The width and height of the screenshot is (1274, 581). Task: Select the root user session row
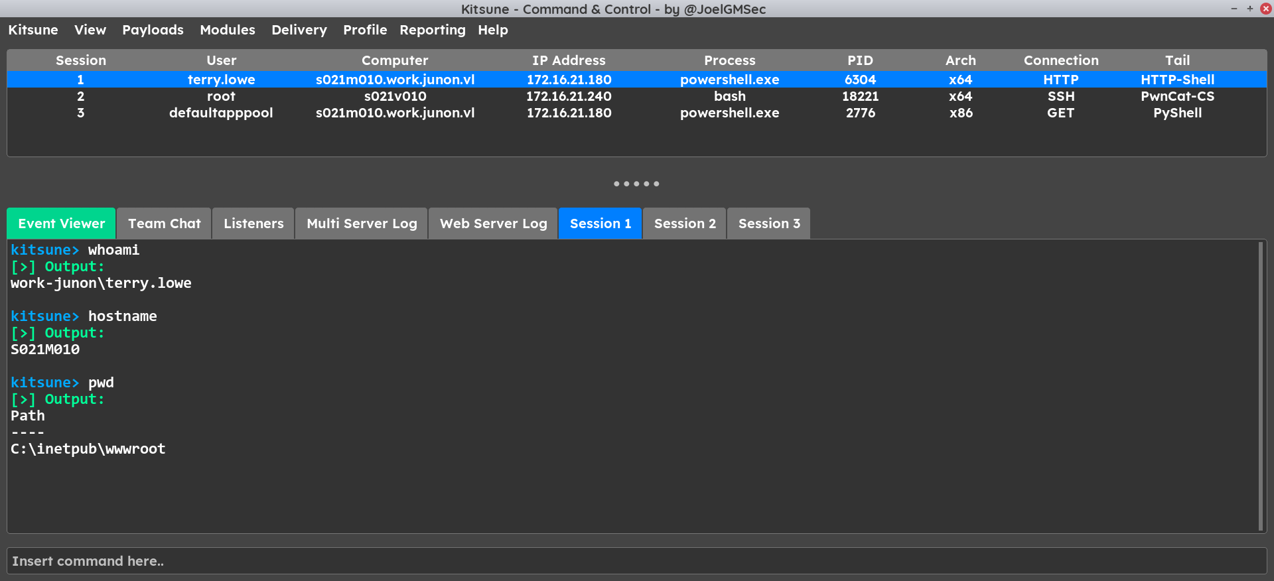(x=637, y=96)
